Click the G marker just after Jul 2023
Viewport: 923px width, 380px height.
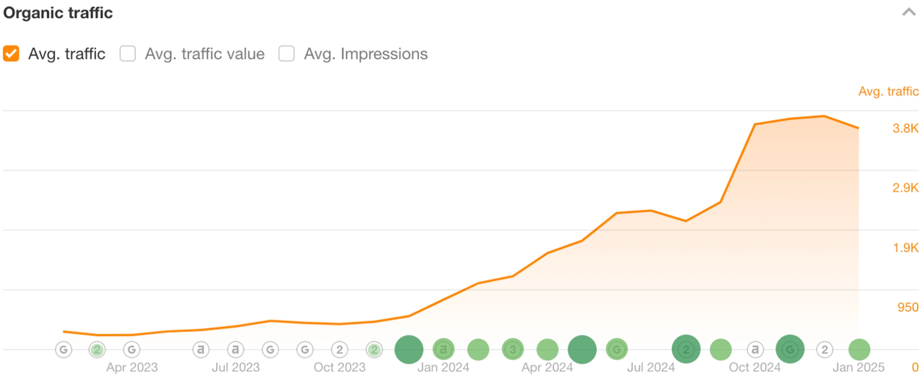270,349
